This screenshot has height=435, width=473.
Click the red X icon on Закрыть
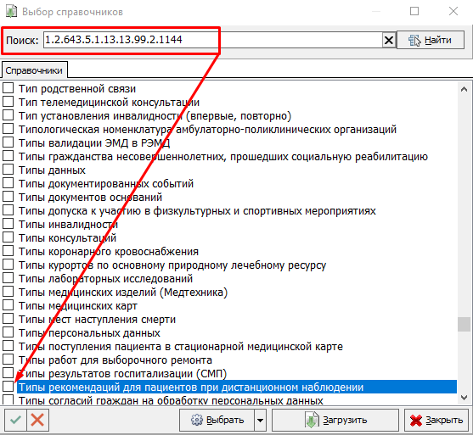pyautogui.click(x=416, y=421)
